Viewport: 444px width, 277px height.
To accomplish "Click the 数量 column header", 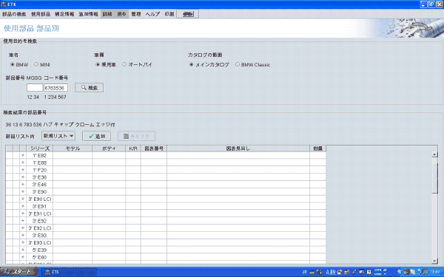I will click(x=317, y=148).
